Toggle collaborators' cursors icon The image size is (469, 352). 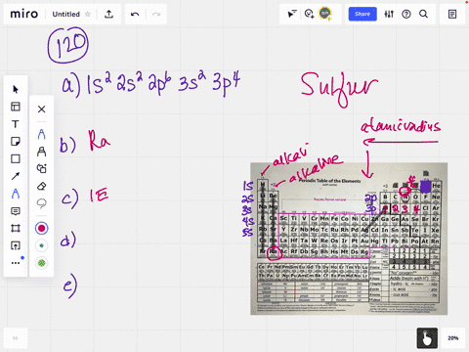[x=292, y=14]
